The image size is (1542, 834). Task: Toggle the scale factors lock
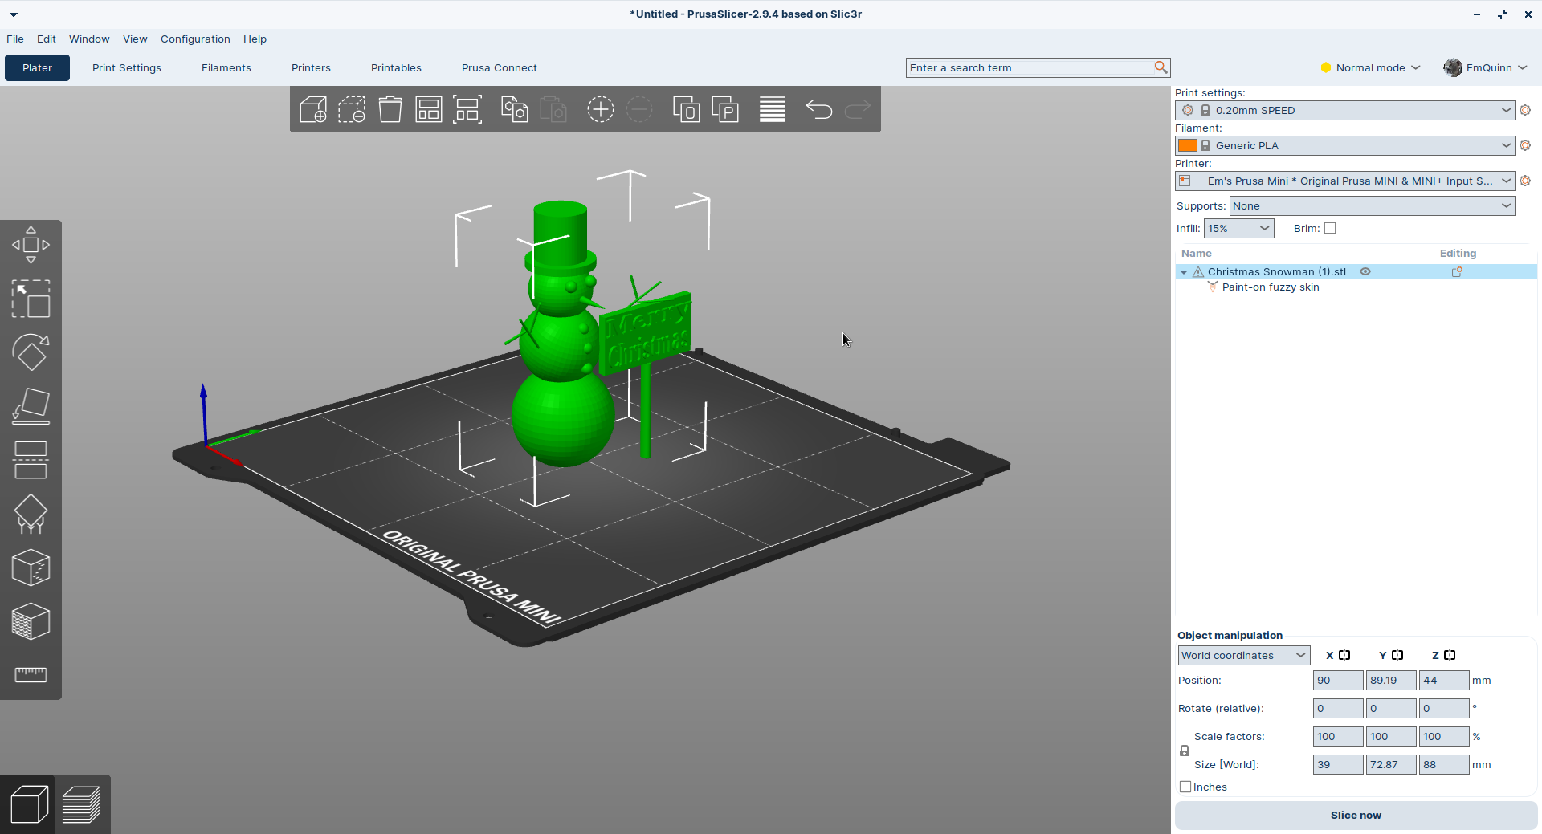pos(1185,751)
